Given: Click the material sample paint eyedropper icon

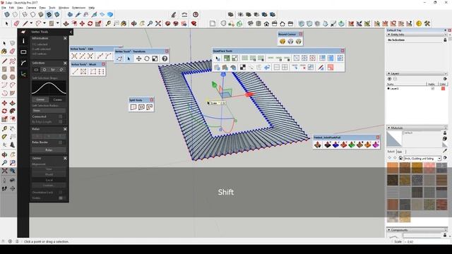Looking at the screenshot, I should coord(445,150).
